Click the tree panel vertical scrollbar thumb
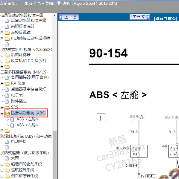The image size is (179, 179). click(x=55, y=155)
